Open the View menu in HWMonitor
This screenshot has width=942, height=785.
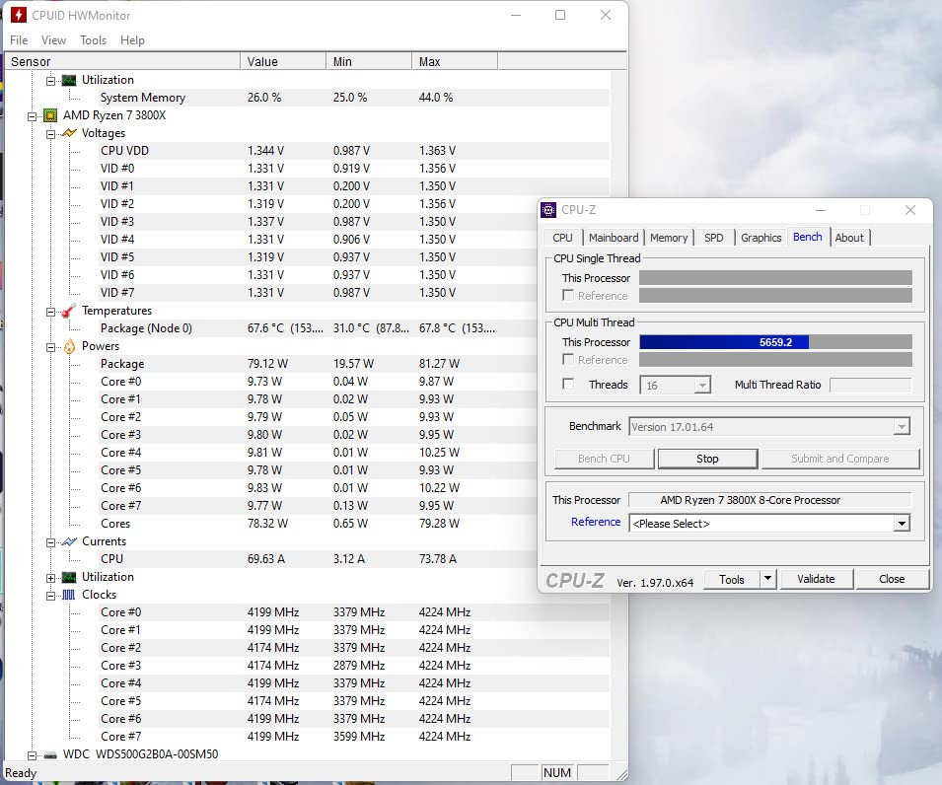pyautogui.click(x=53, y=40)
